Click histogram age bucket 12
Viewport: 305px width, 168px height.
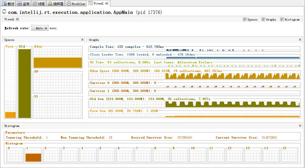(235, 155)
